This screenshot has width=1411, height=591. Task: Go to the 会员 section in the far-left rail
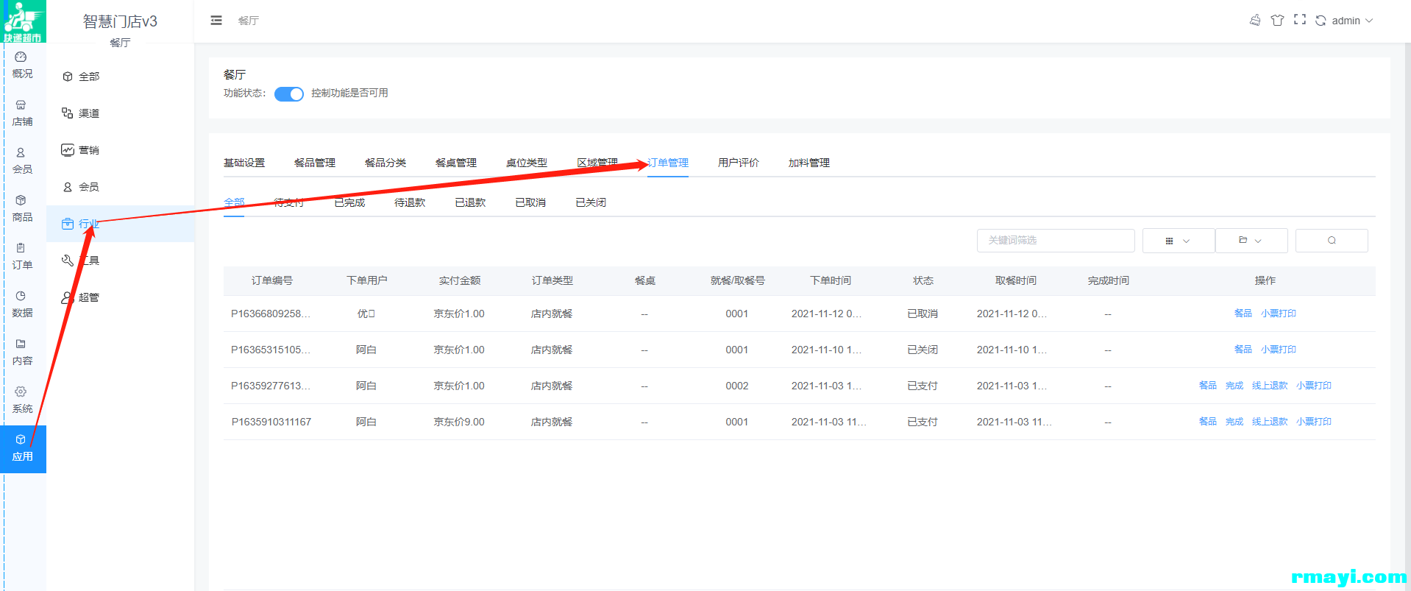point(22,161)
